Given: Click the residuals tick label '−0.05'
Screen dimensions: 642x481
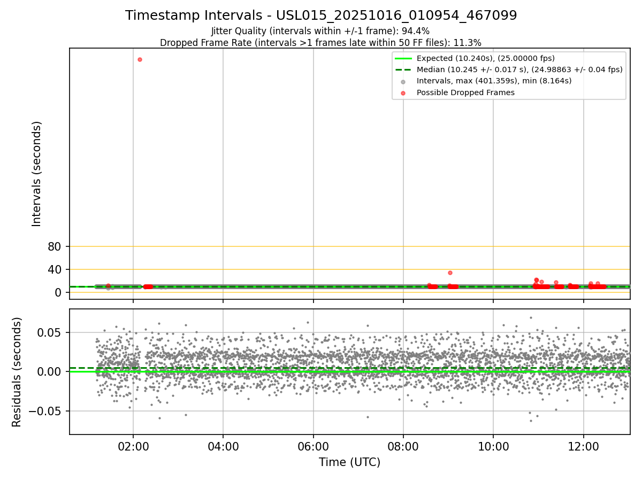Looking at the screenshot, I should pyautogui.click(x=44, y=411).
